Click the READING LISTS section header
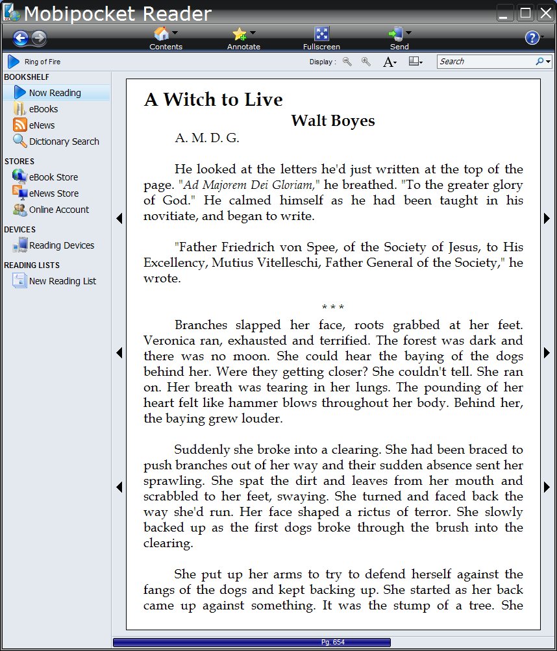The width and height of the screenshot is (557, 651). [x=32, y=265]
